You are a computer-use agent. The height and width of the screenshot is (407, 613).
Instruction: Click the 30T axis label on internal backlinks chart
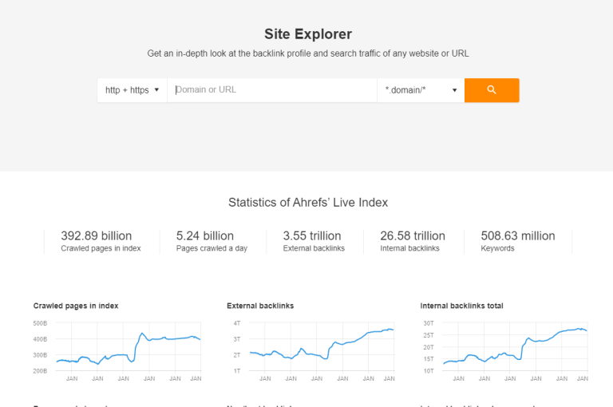point(429,323)
